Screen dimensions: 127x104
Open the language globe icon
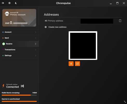[9, 3]
